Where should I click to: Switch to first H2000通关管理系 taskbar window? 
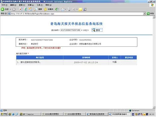coord(52,114)
